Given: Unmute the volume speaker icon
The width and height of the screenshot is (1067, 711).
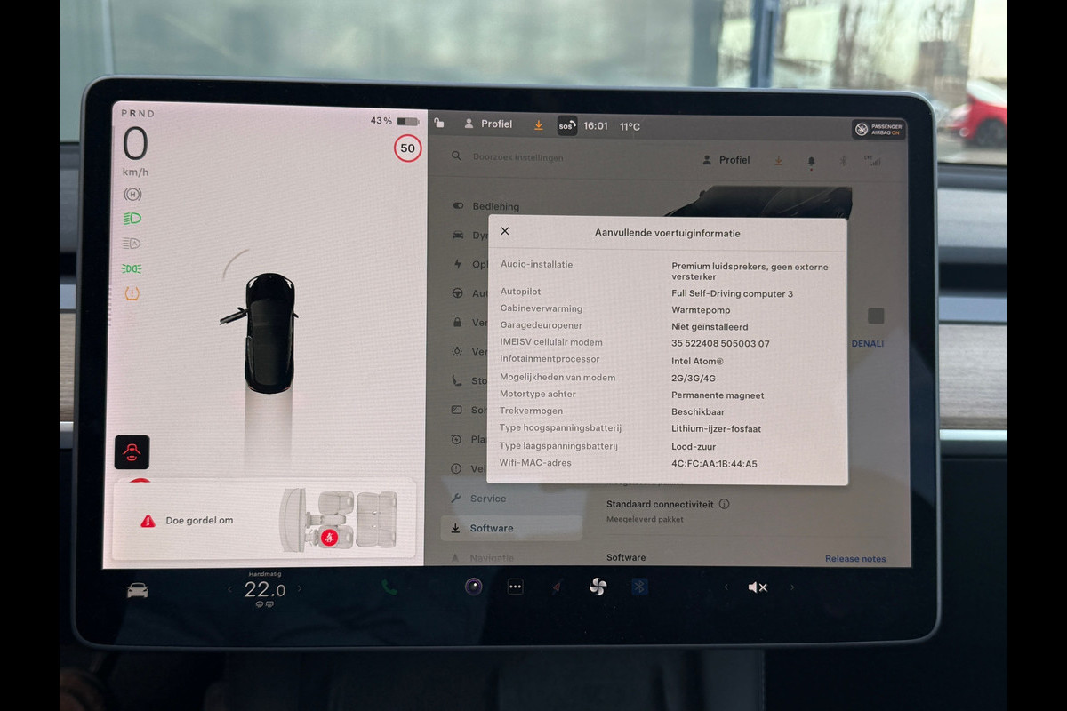Looking at the screenshot, I should pyautogui.click(x=758, y=587).
